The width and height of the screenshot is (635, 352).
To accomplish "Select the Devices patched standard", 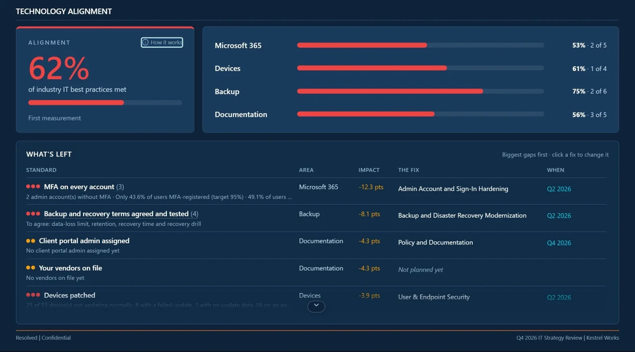I will [69, 295].
